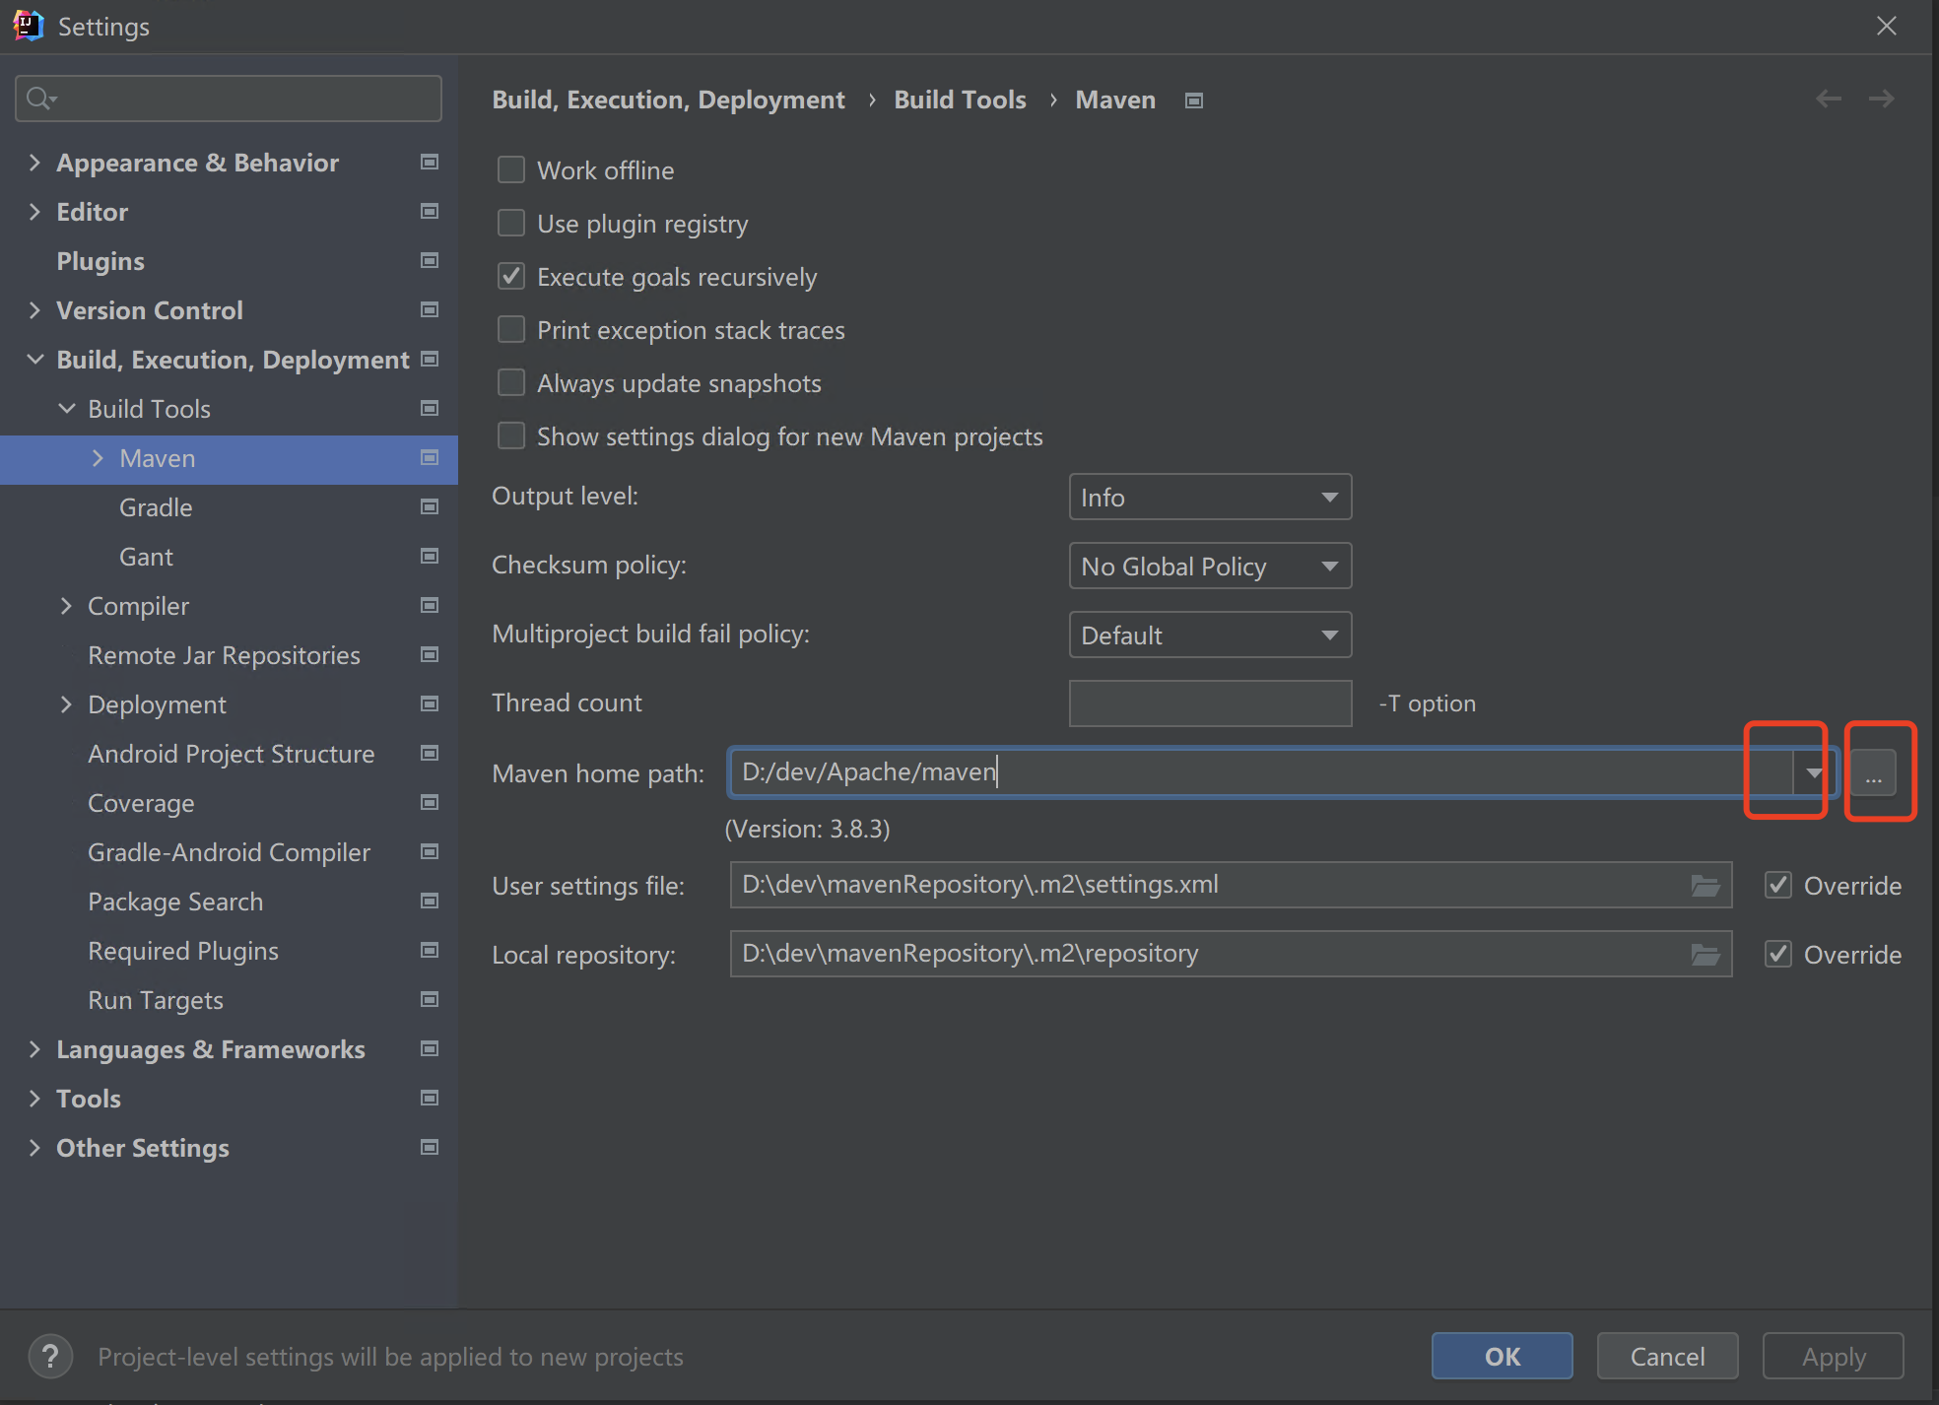This screenshot has width=1939, height=1405.
Task: Open the Checksum policy dropdown
Action: 1210,567
